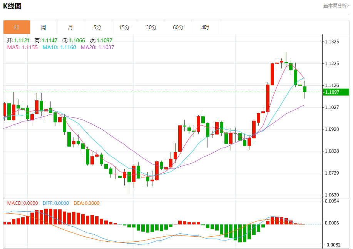Screen dimensions: 353x249
Task: Click the tallest red candlestick rising to 1.1126
Action: (268, 98)
